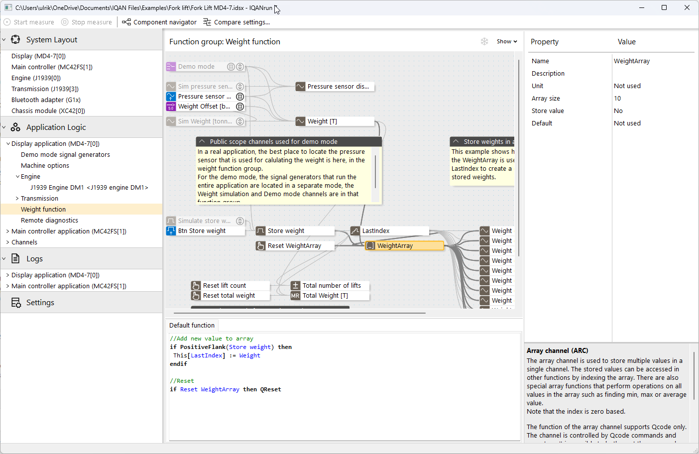The image size is (699, 454).
Task: Select Chassis module (XC42[0]) item
Action: pyautogui.click(x=48, y=111)
